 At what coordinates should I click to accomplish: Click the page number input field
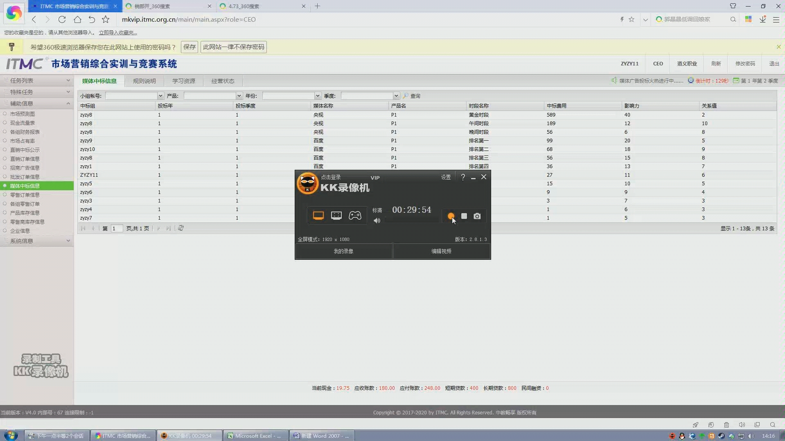tap(116, 228)
